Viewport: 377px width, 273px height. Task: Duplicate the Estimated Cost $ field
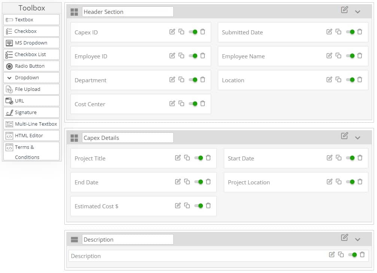point(187,206)
